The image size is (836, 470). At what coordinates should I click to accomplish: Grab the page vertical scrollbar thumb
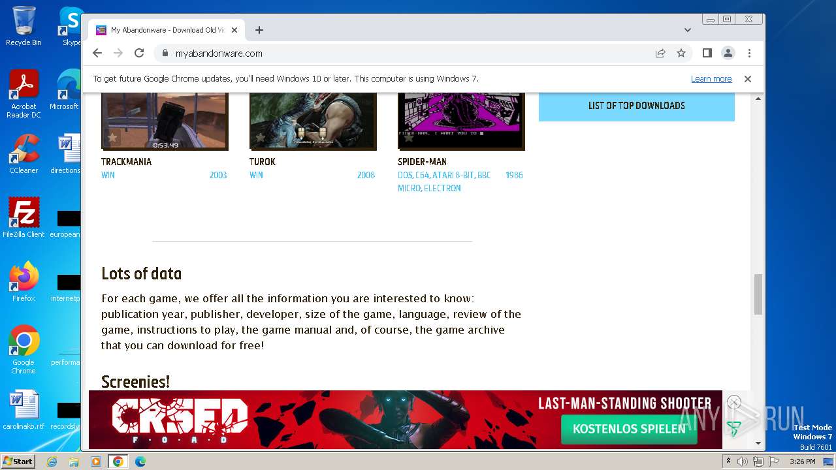758,294
